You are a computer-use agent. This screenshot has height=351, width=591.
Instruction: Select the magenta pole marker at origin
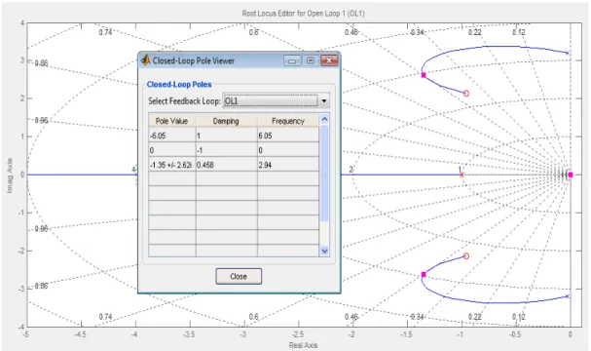[571, 175]
